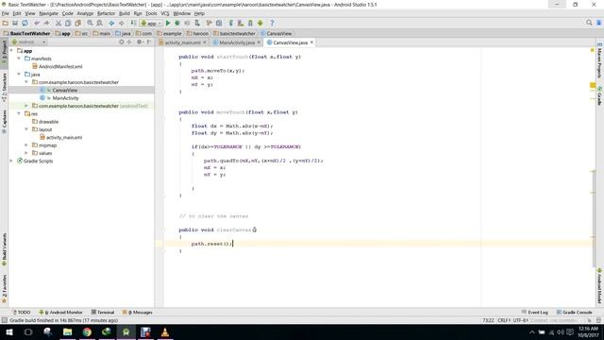Collapse the layout folder node
The height and width of the screenshot is (340, 604).
[x=26, y=129]
